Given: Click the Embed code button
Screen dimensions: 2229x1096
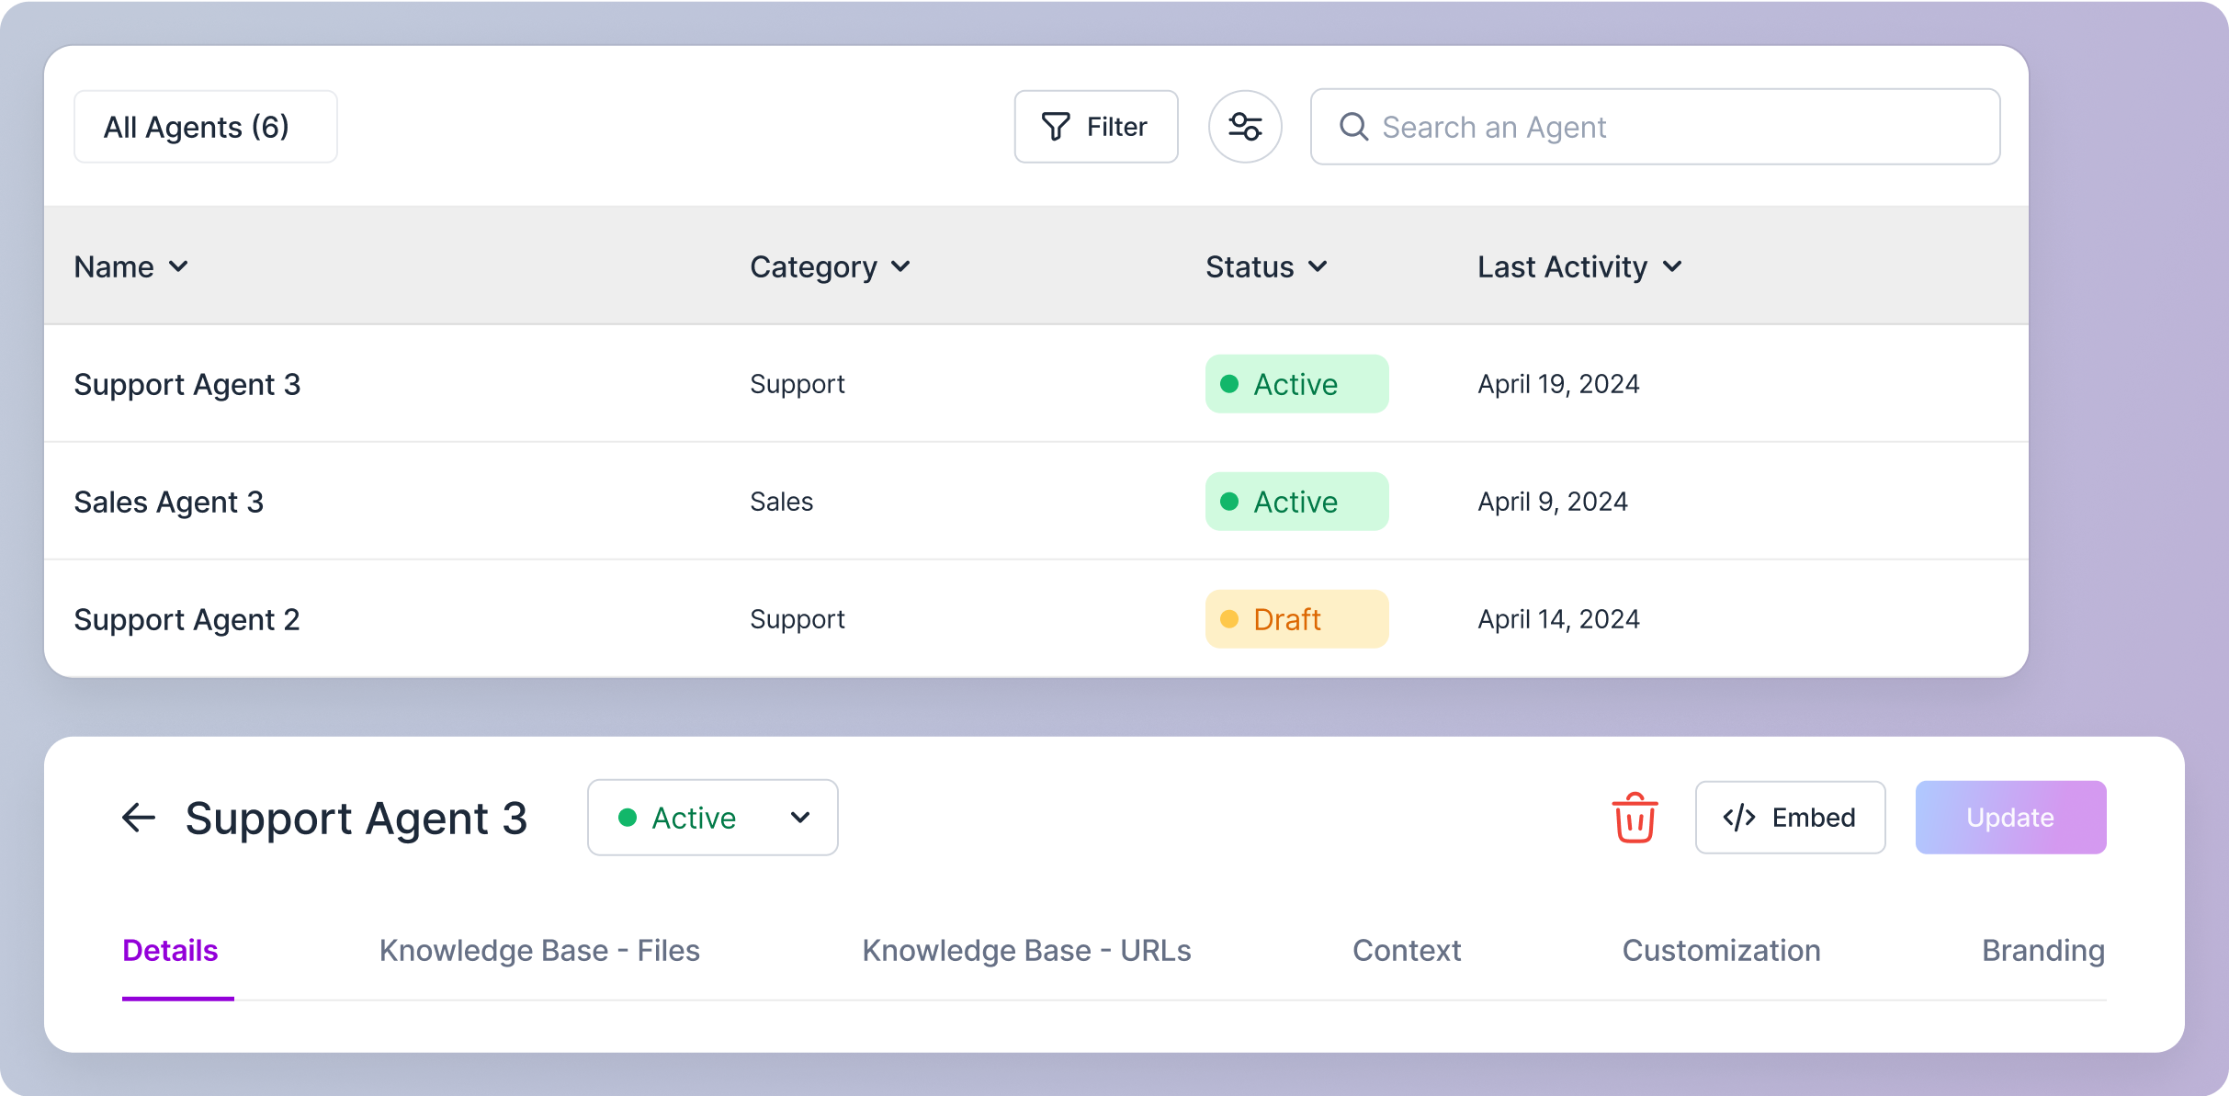Looking at the screenshot, I should [1790, 818].
